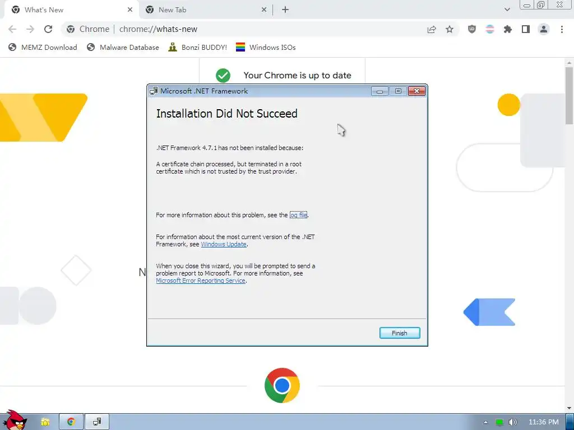Minimize the .NET Framework dialog
Screen dimensions: 574x430
coord(379,91)
